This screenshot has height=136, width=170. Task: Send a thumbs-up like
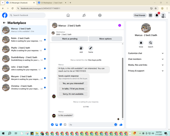(121, 125)
